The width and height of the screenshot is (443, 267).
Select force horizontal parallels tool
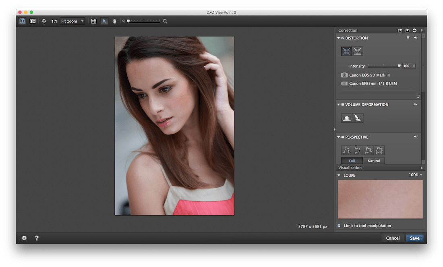pos(357,150)
